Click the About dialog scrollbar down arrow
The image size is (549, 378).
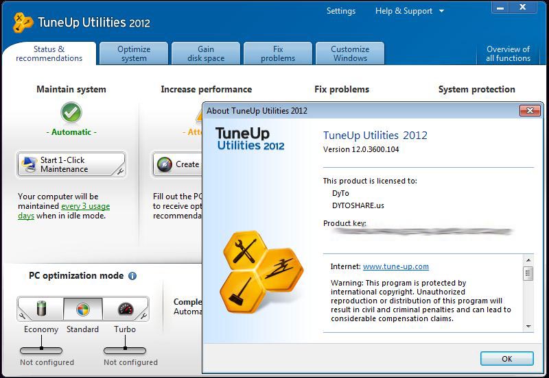click(x=528, y=327)
